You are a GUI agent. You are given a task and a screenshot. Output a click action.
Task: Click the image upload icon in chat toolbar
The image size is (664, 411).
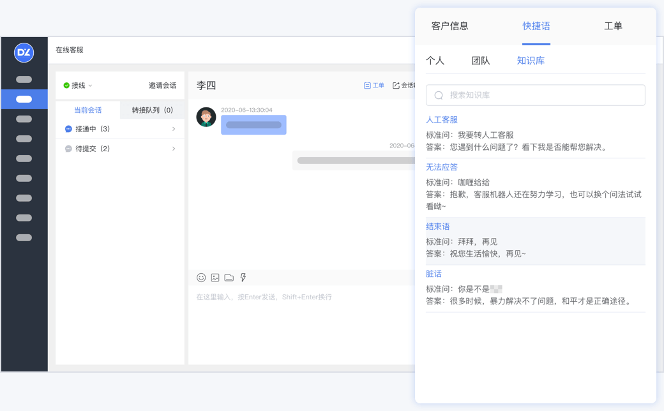[x=215, y=278]
